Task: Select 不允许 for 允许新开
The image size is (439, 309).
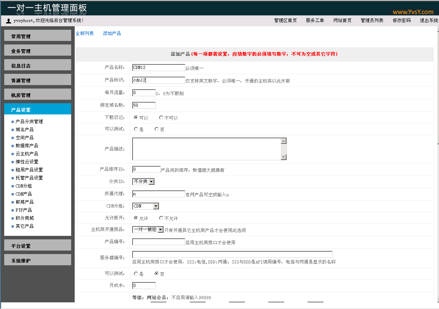Action: 161,218
